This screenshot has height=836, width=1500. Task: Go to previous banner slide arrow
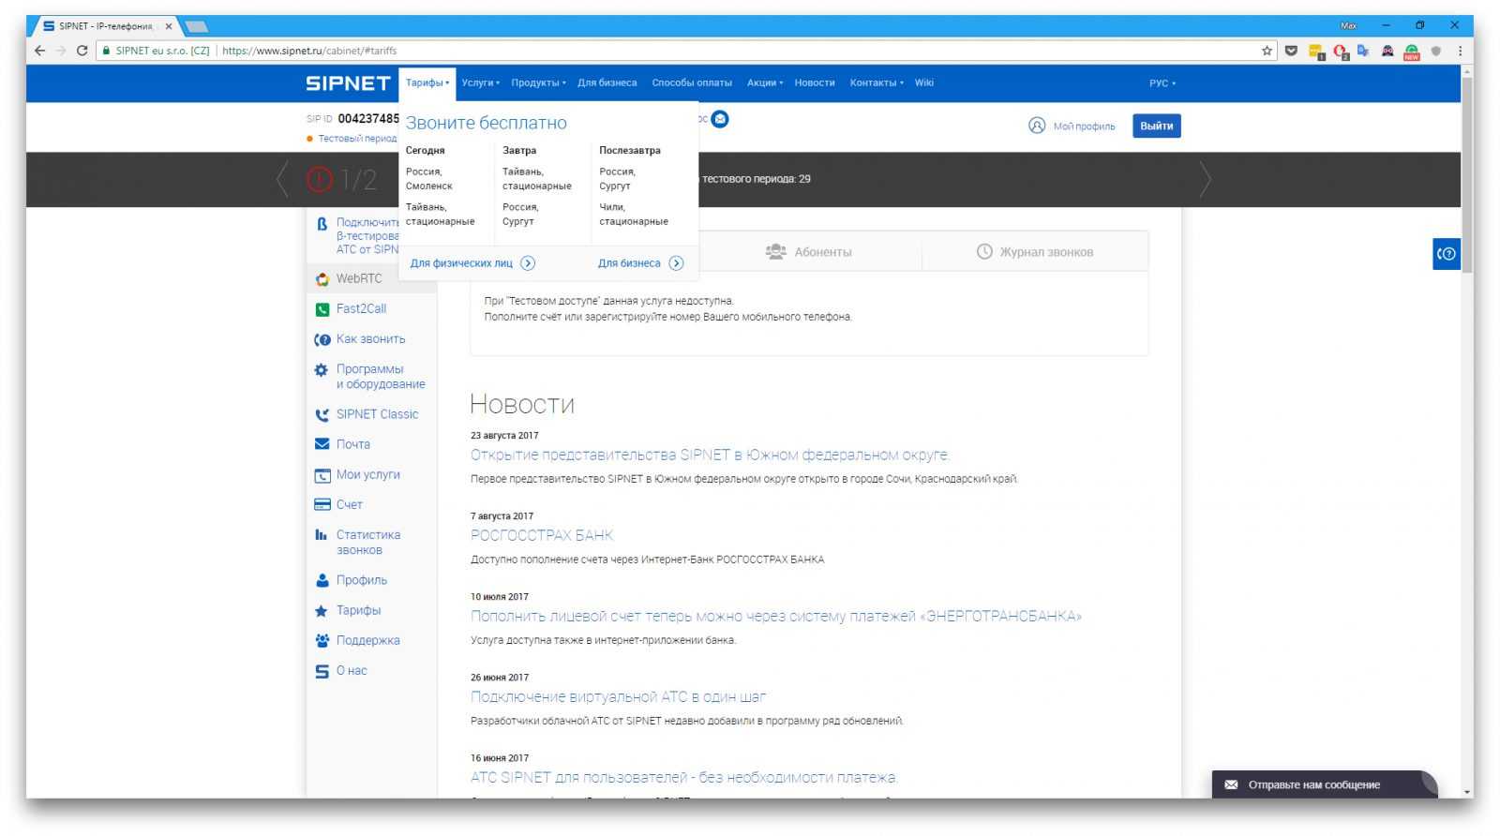click(282, 179)
